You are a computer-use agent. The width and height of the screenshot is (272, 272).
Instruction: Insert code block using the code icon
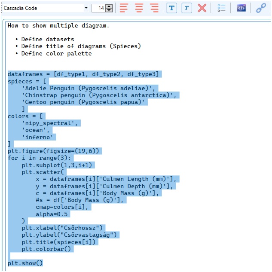tap(241, 8)
